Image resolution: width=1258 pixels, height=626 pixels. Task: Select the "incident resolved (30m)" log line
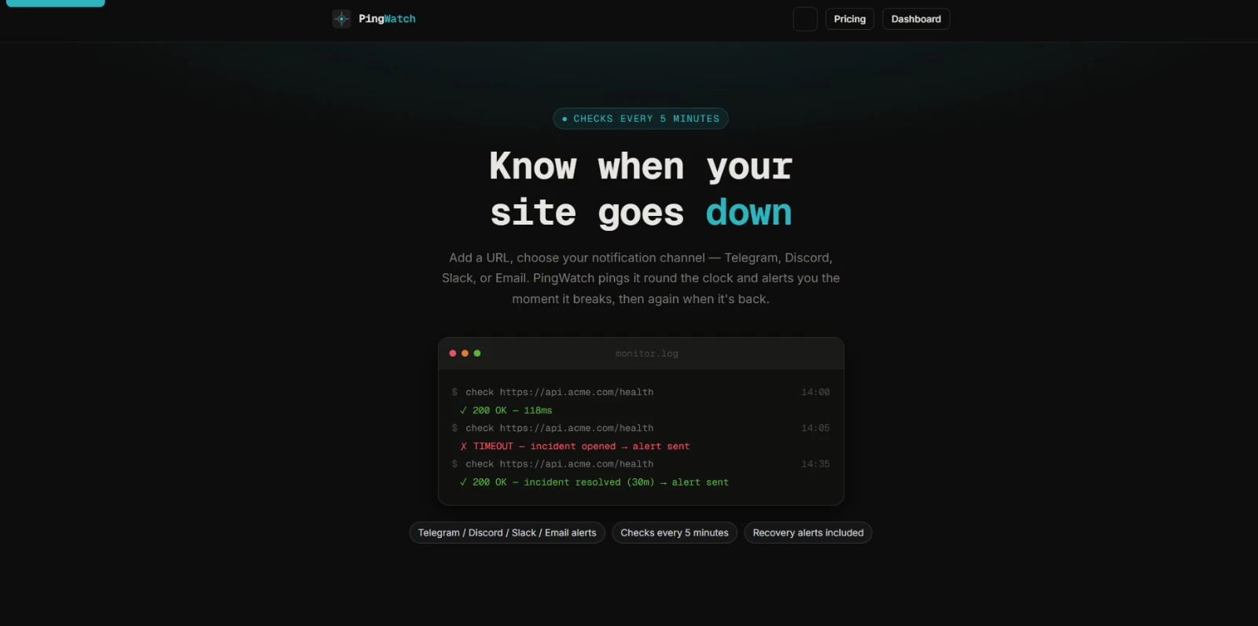pos(594,482)
